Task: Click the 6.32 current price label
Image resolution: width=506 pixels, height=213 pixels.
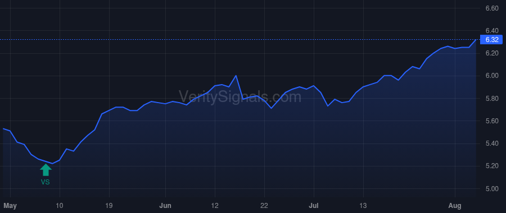Action: coord(491,40)
